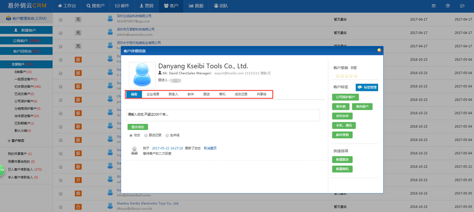Click the green 58 badge at the left edge
This screenshot has width=474, height=212.
coord(2,170)
